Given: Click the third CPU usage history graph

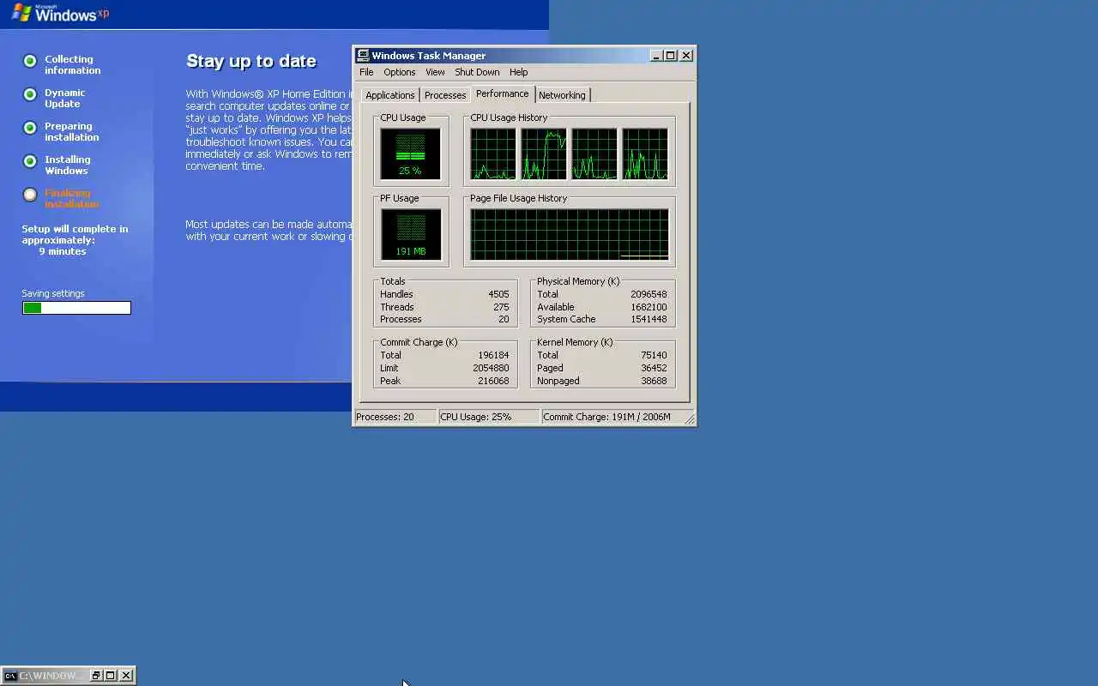Looking at the screenshot, I should click(594, 154).
